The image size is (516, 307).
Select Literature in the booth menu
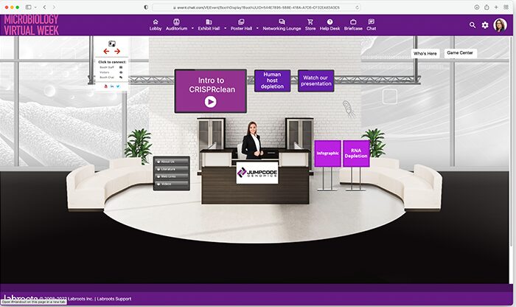[x=171, y=169]
